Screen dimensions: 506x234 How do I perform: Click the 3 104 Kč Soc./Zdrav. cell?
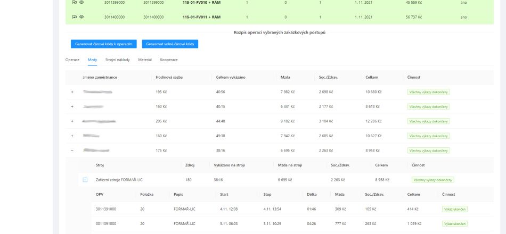(x=326, y=121)
